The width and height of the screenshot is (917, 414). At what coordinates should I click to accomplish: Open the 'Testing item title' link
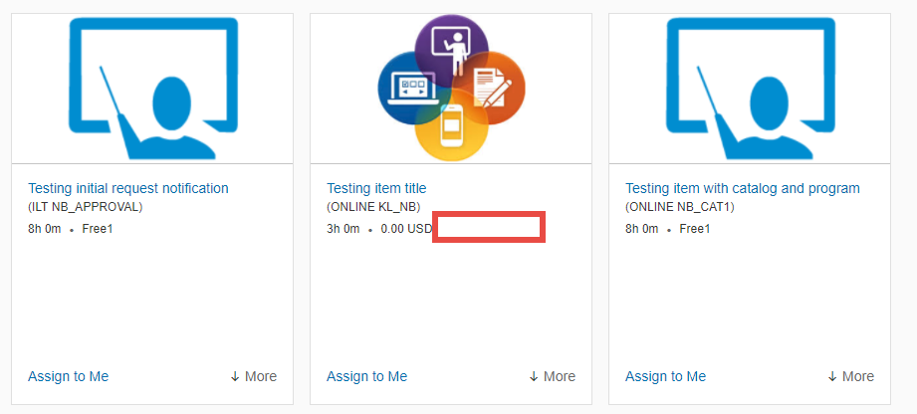[x=376, y=188]
